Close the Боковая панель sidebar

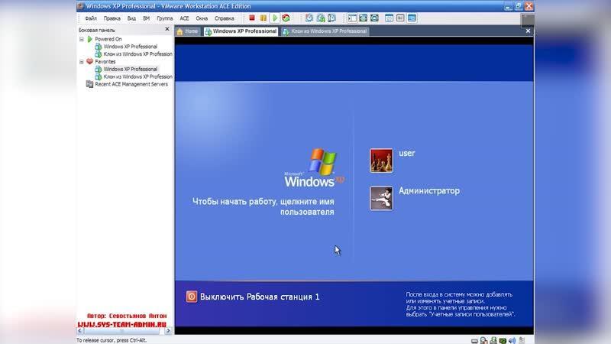[x=168, y=31]
